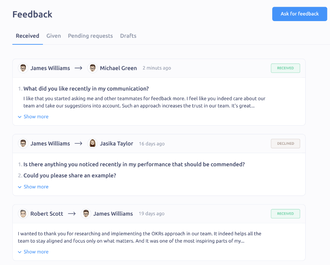Click the arrow between James Williams and Michael Green
This screenshot has height=265, width=330.
tap(79, 68)
